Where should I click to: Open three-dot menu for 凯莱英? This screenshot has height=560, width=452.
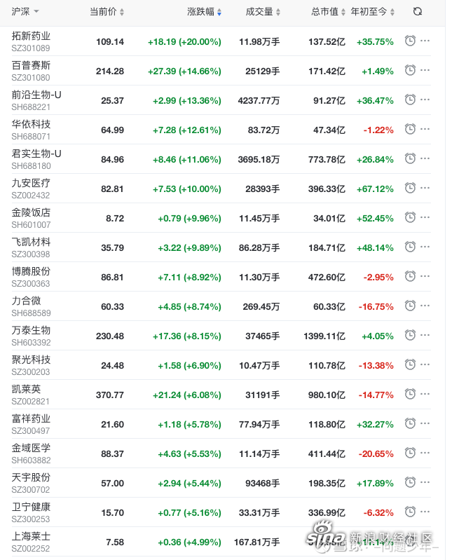point(425,395)
